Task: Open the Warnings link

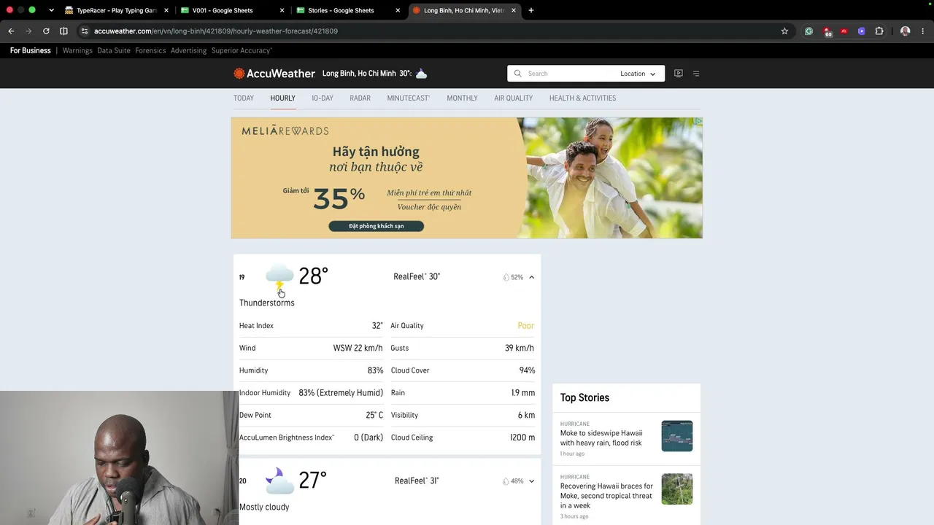Action: coord(77,50)
